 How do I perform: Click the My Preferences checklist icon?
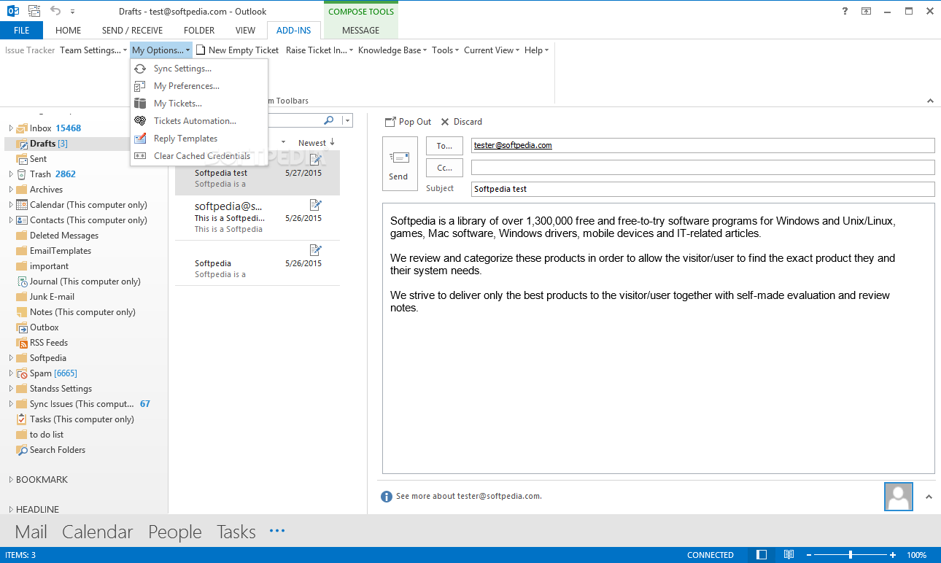click(x=140, y=86)
